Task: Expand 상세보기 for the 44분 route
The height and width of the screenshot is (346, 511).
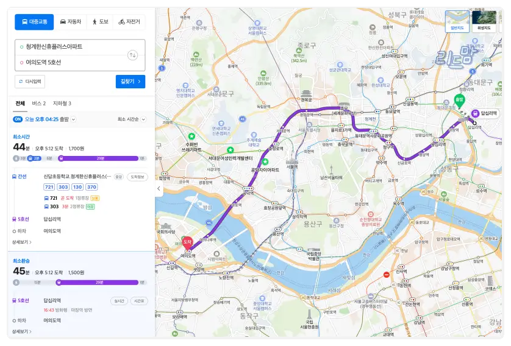Action: click(x=21, y=242)
